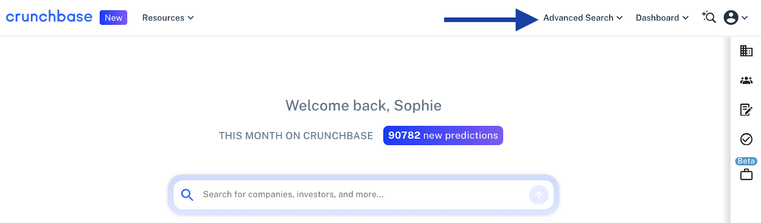Click the Beta label in the sidebar

[746, 161]
